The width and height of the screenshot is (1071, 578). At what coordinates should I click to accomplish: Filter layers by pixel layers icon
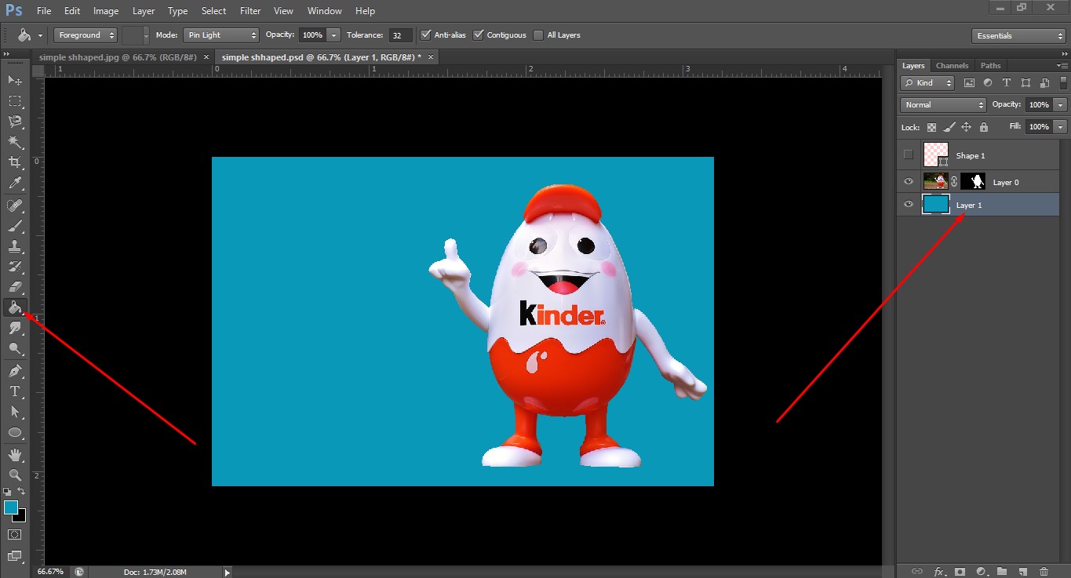click(x=969, y=82)
